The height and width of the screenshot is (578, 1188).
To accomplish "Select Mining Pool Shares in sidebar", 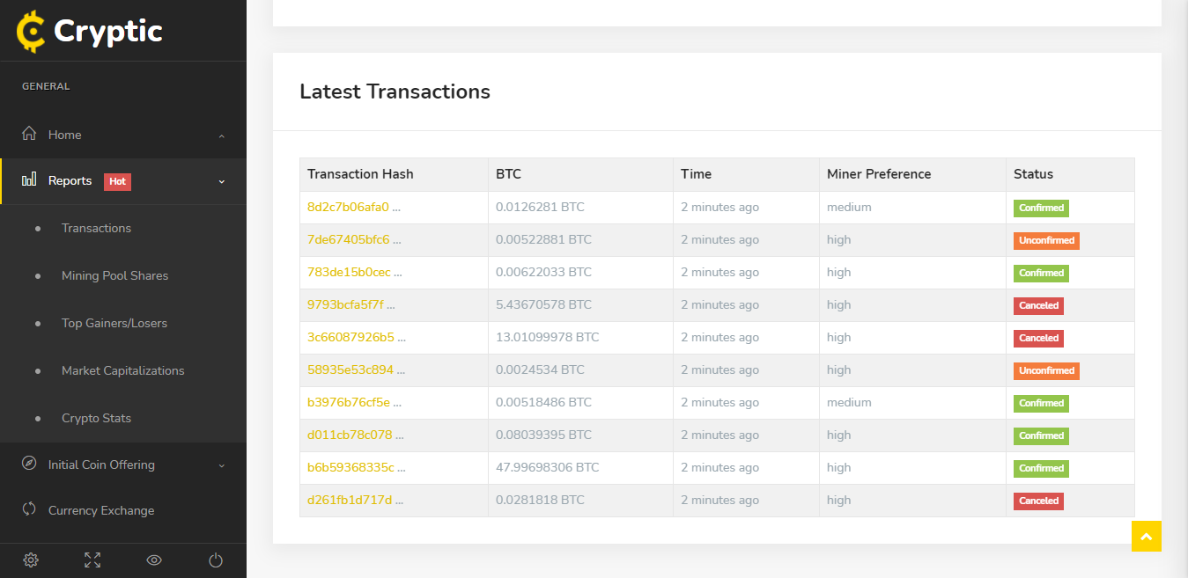I will 114,275.
